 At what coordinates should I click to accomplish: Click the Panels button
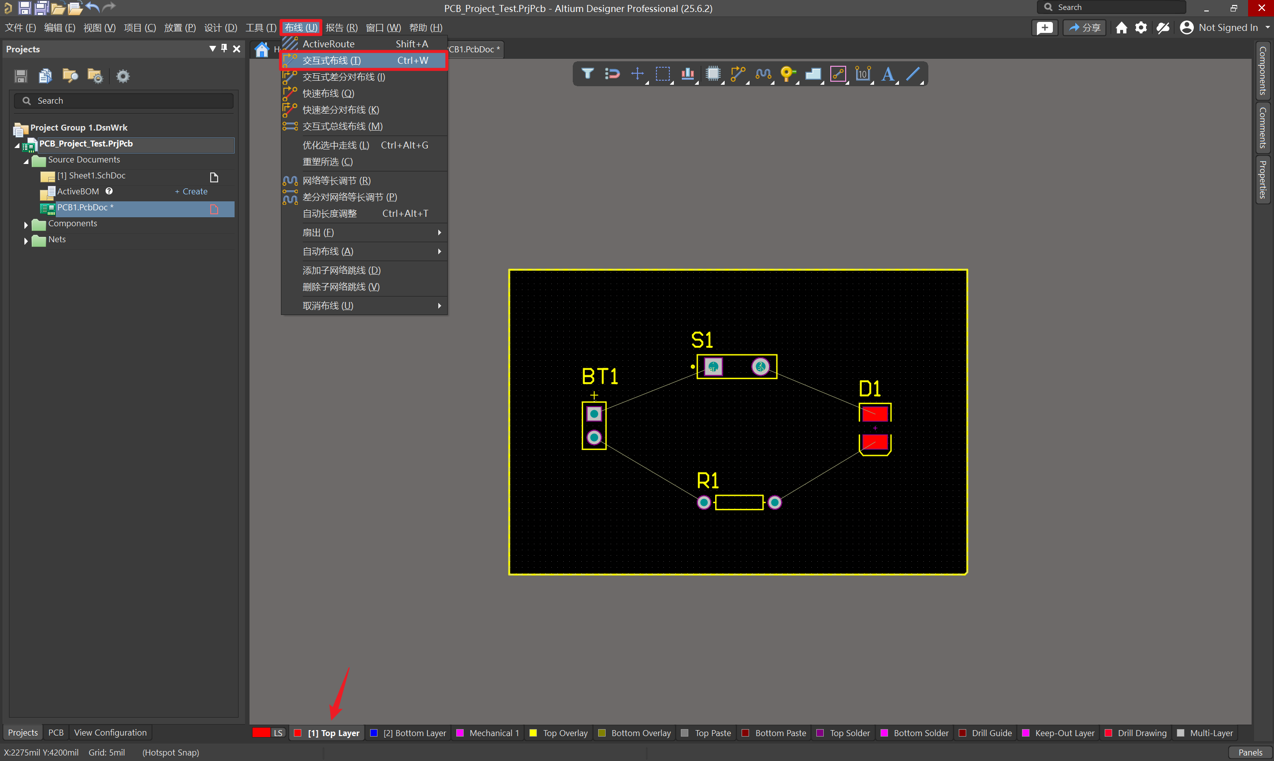point(1250,753)
